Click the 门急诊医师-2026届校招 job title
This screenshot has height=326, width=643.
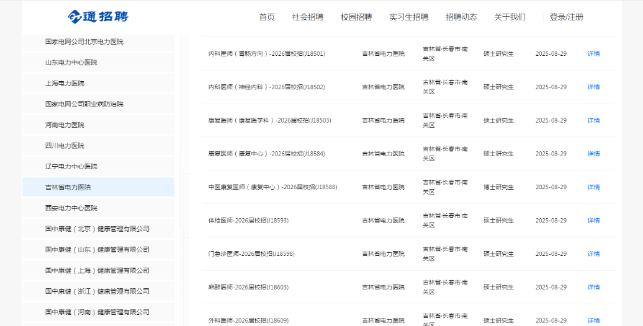pos(251,254)
